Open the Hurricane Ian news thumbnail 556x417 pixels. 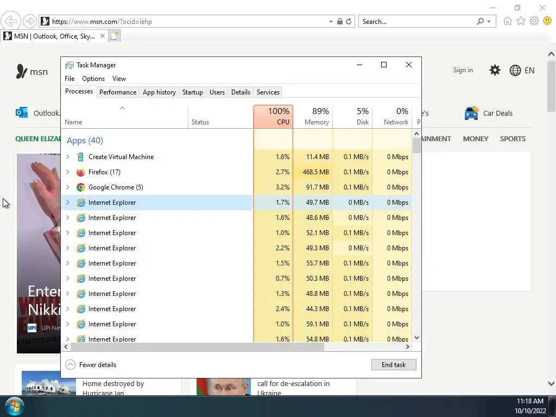point(48,383)
